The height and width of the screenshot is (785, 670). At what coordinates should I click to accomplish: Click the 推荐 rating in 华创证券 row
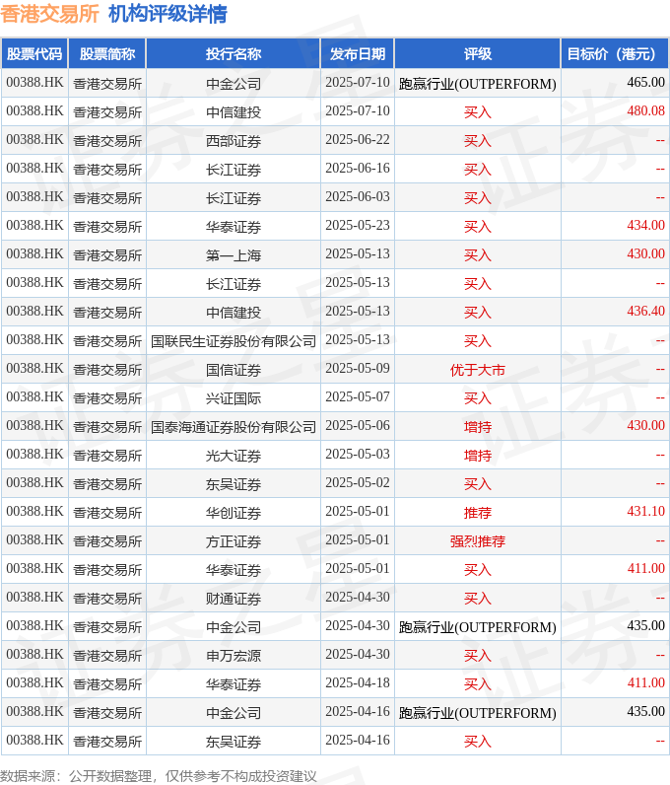point(477,513)
